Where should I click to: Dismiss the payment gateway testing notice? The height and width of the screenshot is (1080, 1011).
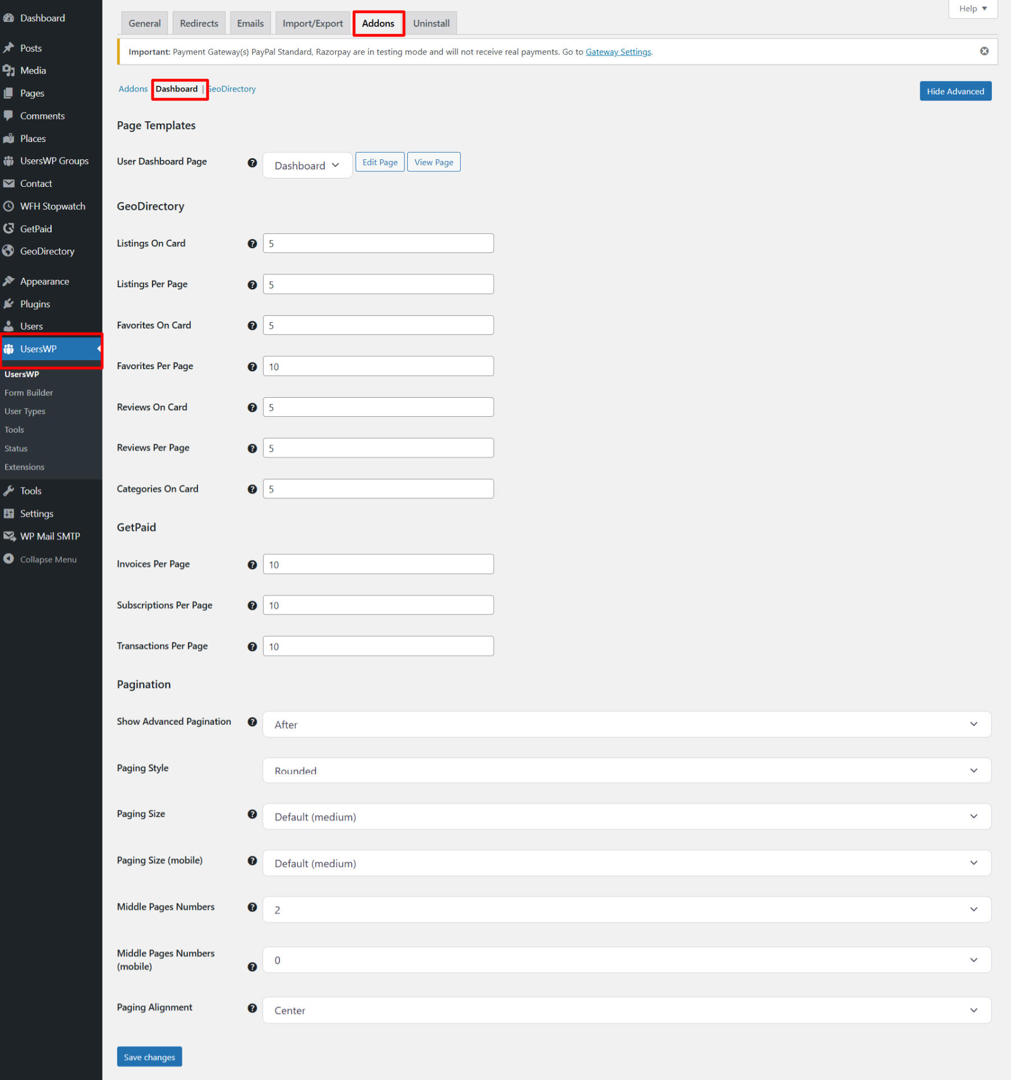point(984,50)
